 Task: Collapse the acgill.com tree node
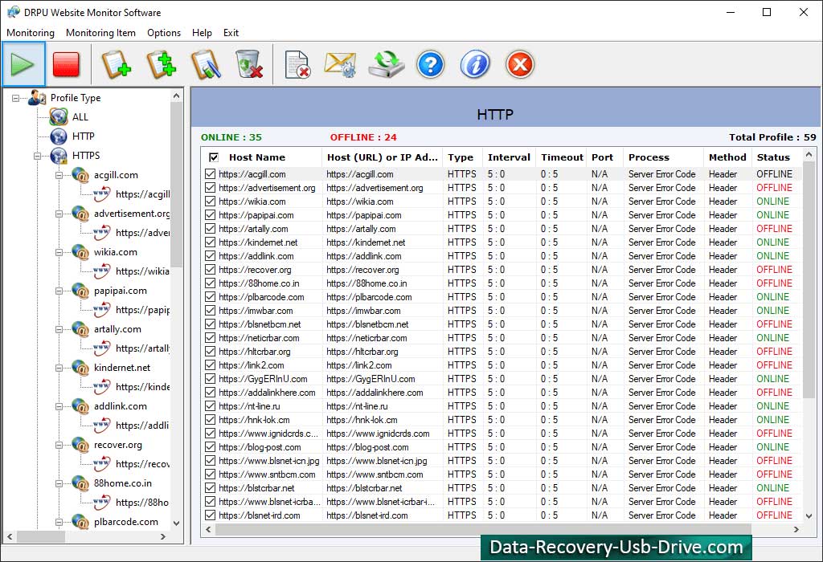pyautogui.click(x=59, y=175)
